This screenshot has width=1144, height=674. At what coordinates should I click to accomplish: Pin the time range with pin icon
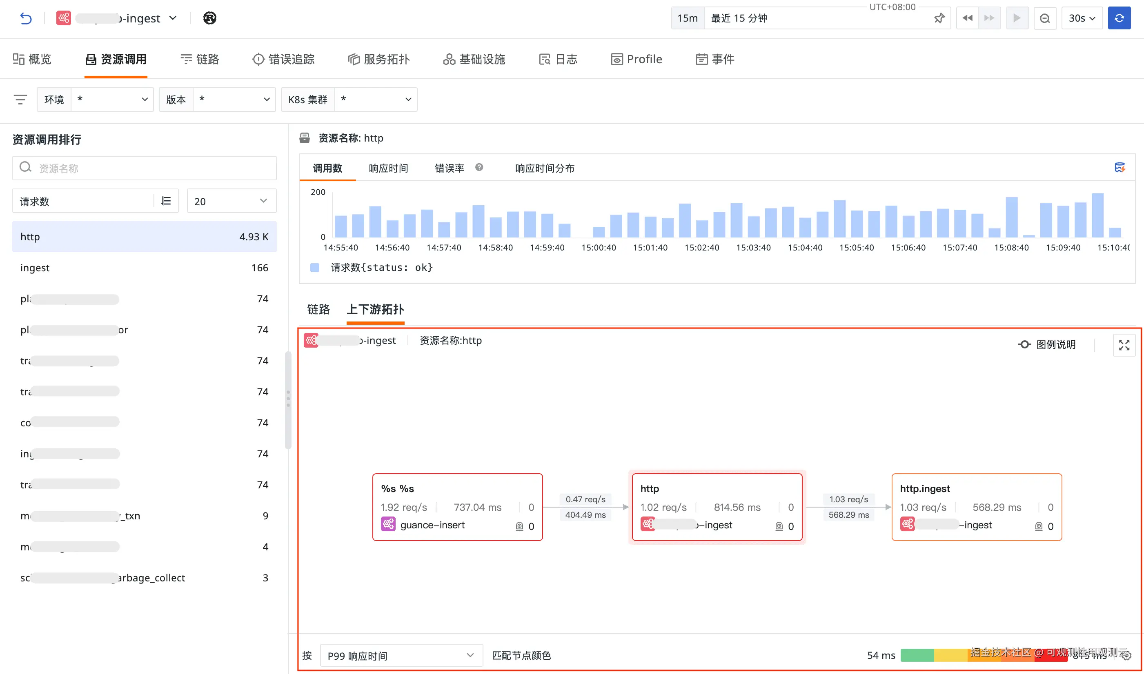pos(939,18)
